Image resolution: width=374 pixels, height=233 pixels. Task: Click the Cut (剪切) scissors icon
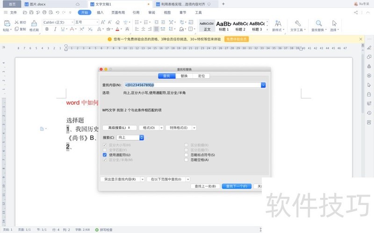[16, 22]
